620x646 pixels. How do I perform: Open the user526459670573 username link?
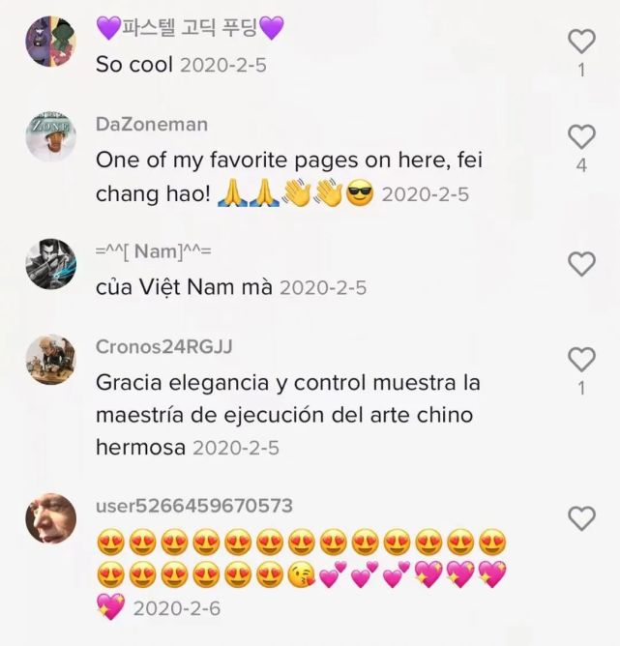194,506
